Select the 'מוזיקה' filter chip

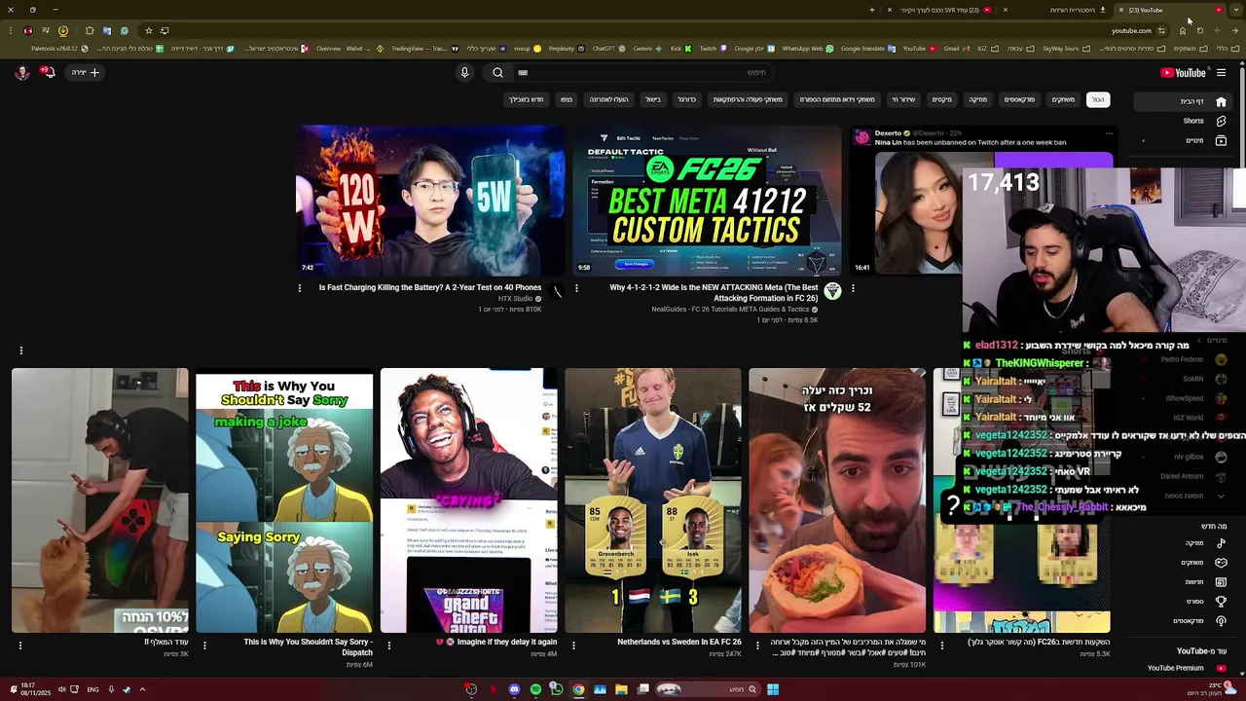coord(977,99)
